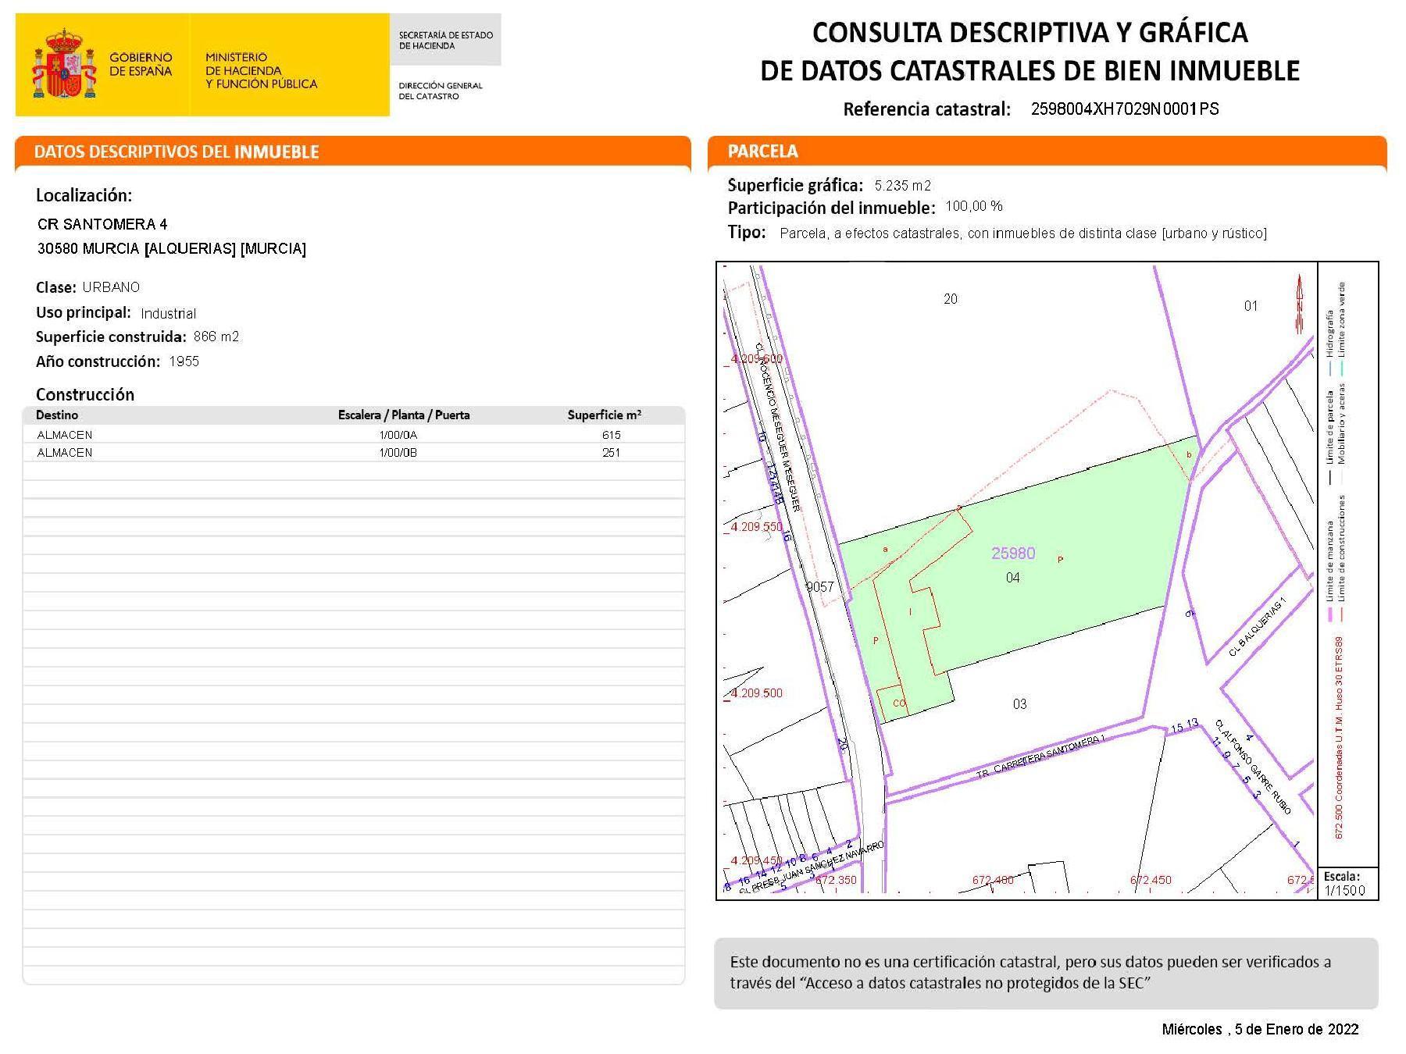Click coordinate label '4.209.600'

[x=756, y=358]
